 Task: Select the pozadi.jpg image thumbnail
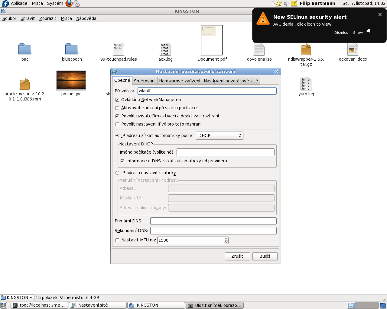tap(71, 80)
